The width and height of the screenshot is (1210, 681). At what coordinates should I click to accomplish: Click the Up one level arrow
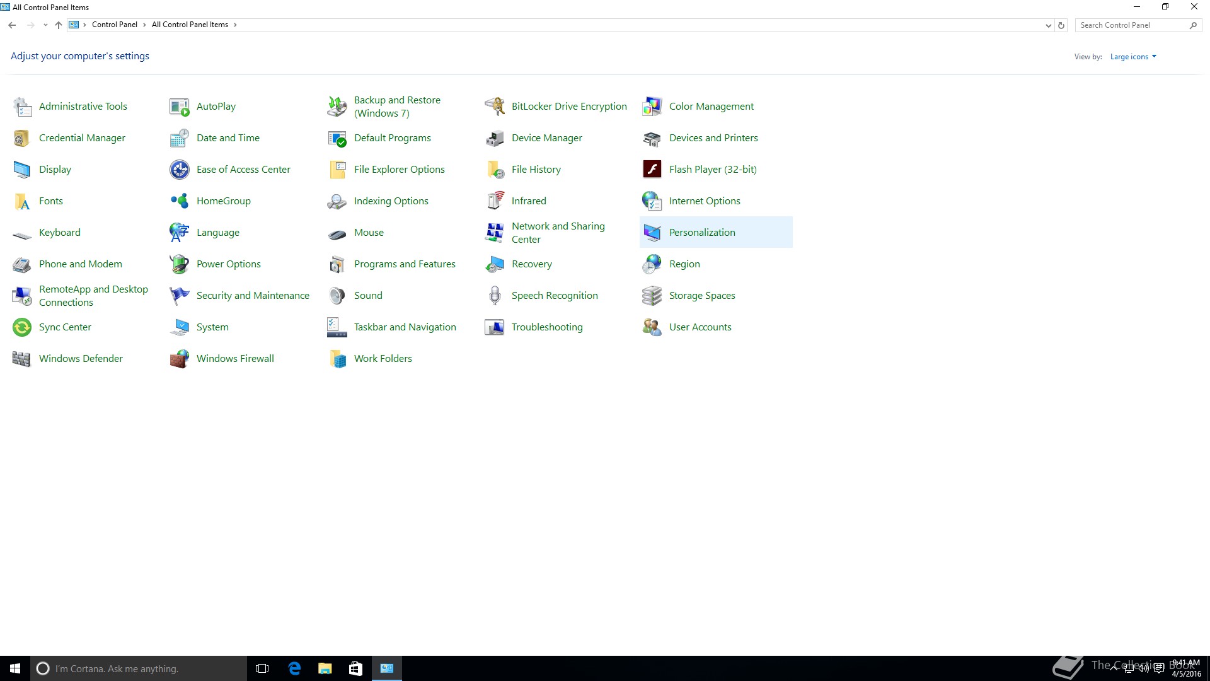[x=59, y=25]
